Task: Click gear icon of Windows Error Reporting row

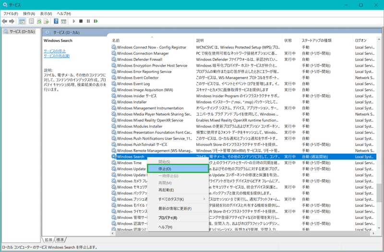Action: (114, 71)
